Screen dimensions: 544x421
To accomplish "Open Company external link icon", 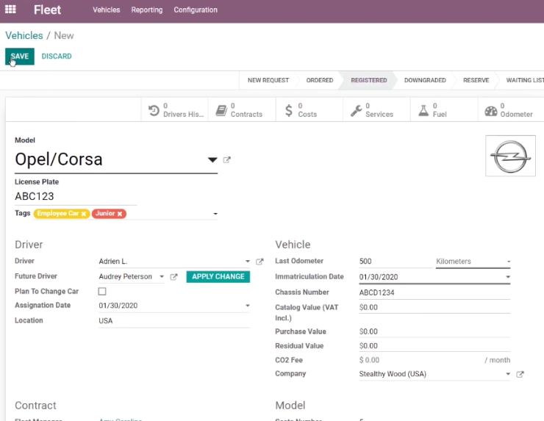I will click(520, 374).
